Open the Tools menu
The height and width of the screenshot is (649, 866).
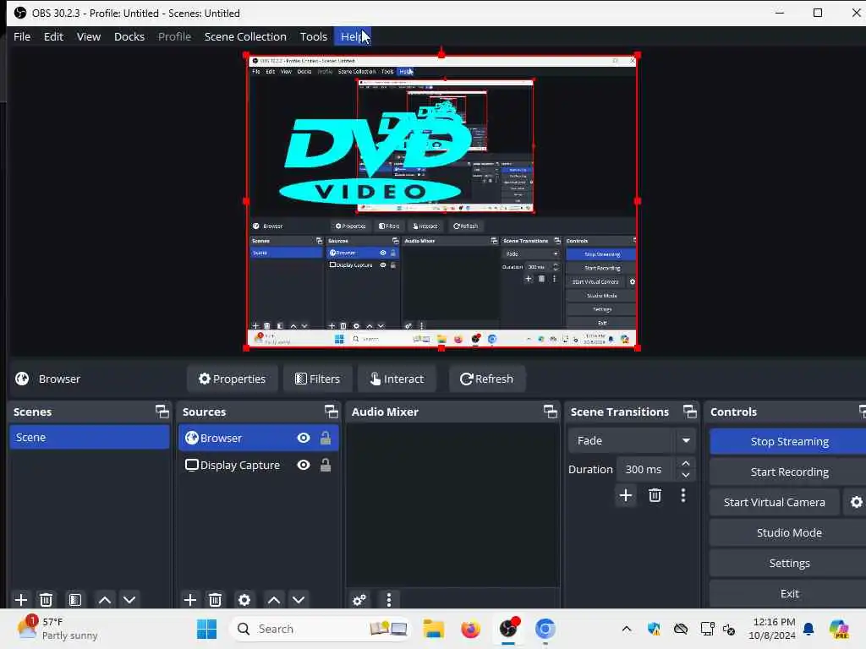[x=313, y=36]
